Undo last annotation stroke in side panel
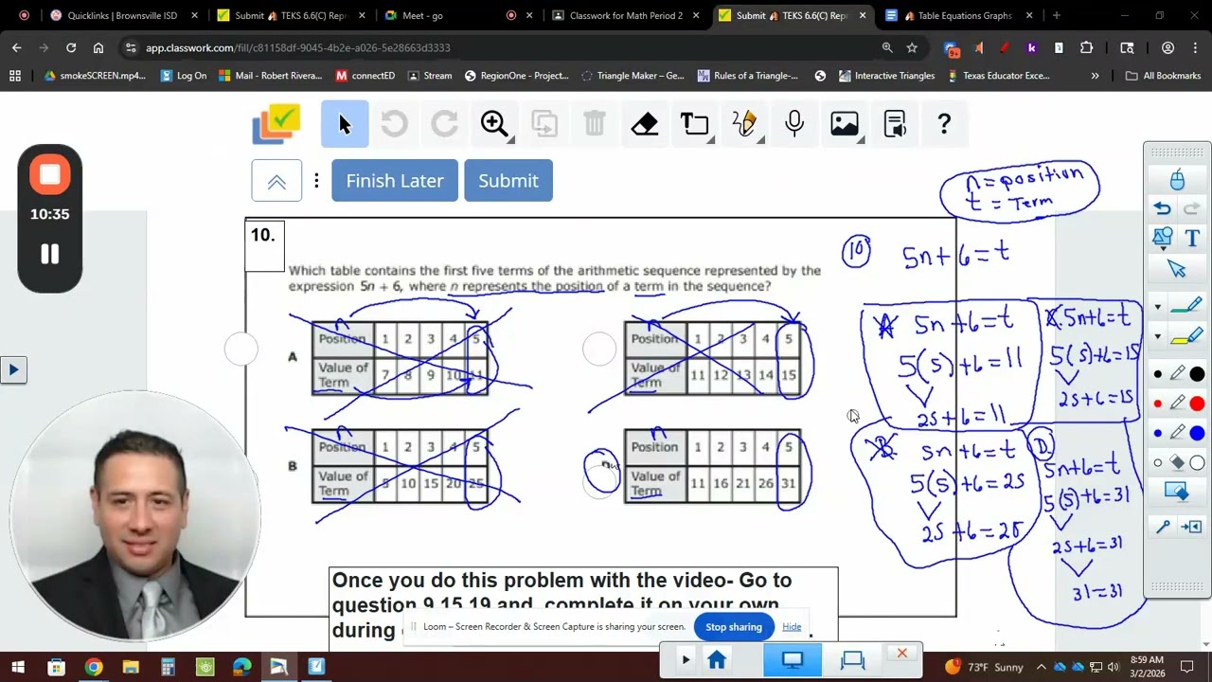1212x682 pixels. pos(1163,208)
